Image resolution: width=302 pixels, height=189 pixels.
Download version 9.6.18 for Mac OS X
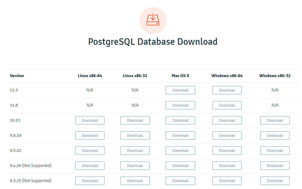[180, 135]
